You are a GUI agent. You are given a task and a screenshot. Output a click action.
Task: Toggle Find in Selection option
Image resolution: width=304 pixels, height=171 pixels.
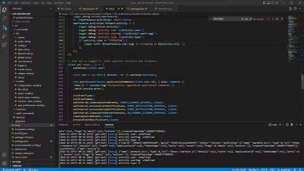pos(277,19)
